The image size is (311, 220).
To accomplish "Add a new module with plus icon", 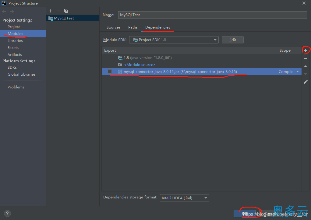I will (x=50, y=11).
